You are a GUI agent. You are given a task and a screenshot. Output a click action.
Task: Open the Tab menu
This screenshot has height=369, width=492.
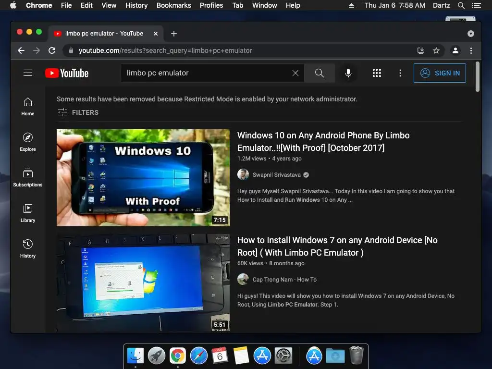[237, 5]
